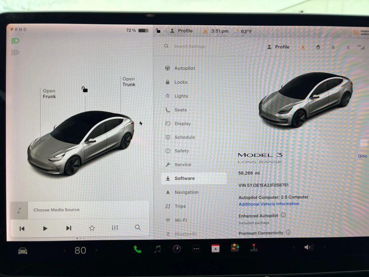Unlock doors via the padlock icon above the car
The width and height of the screenshot is (369, 277).
click(85, 90)
